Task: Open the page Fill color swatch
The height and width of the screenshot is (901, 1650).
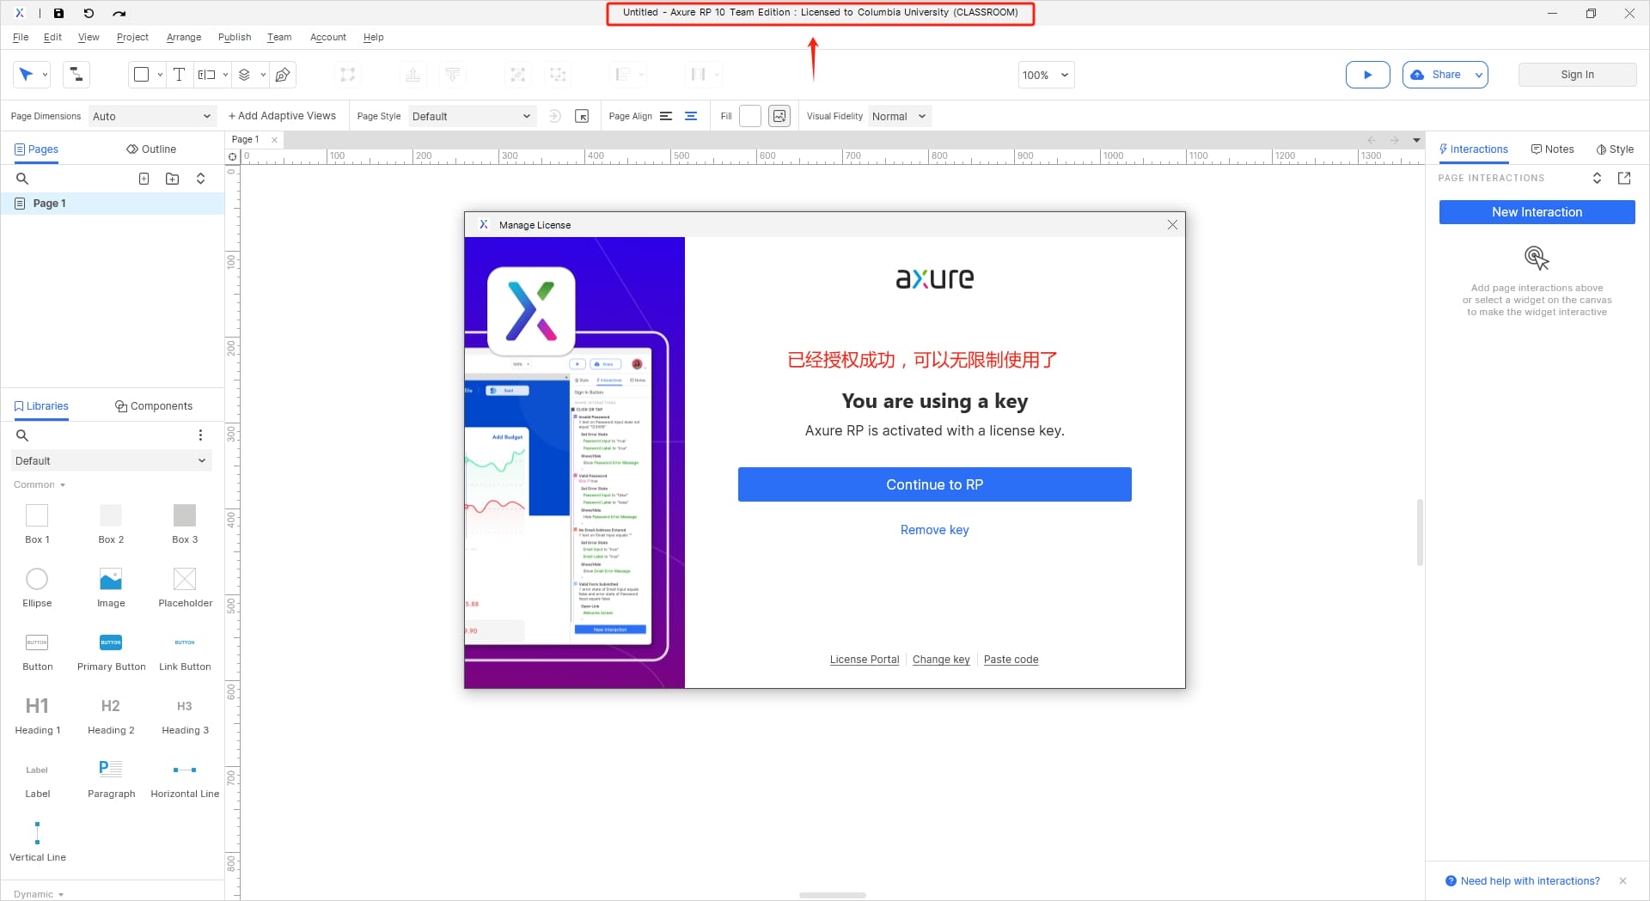Action: coord(750,116)
